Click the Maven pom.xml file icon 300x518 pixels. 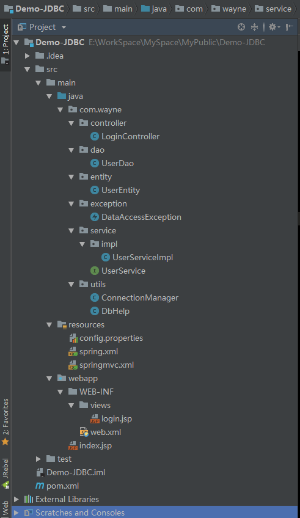point(40,486)
